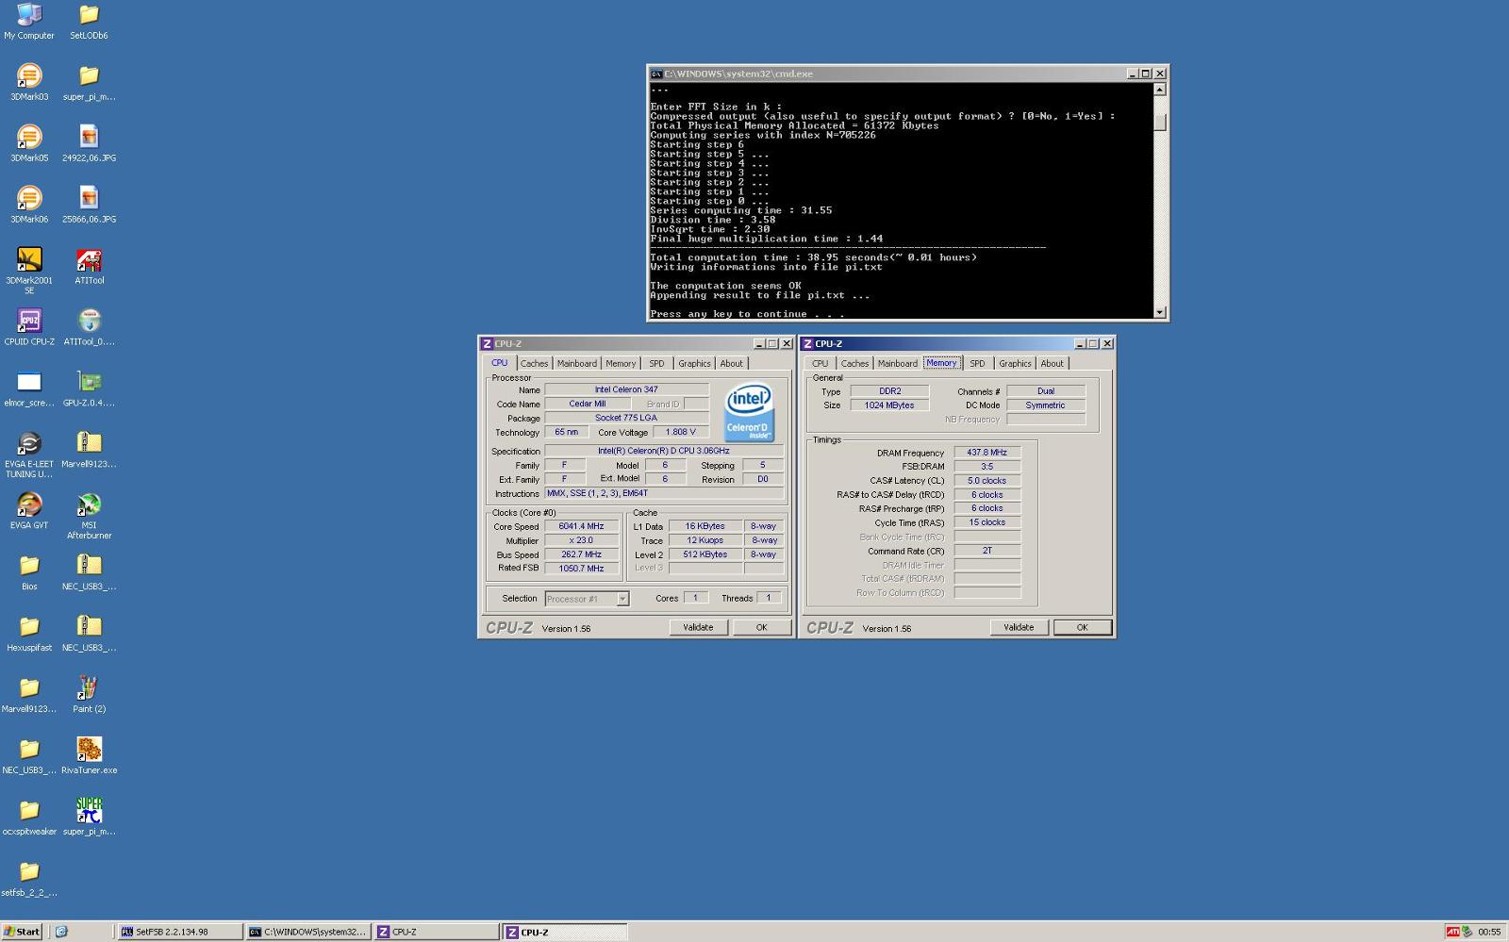
Task: Switch to CPU tab in right CPU-Z window
Action: pos(821,363)
